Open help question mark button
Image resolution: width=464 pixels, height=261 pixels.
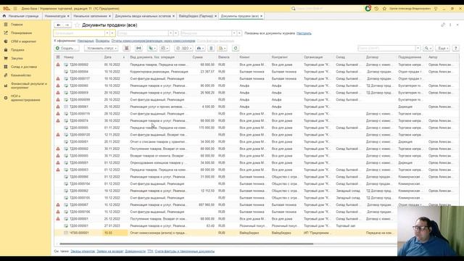456,49
